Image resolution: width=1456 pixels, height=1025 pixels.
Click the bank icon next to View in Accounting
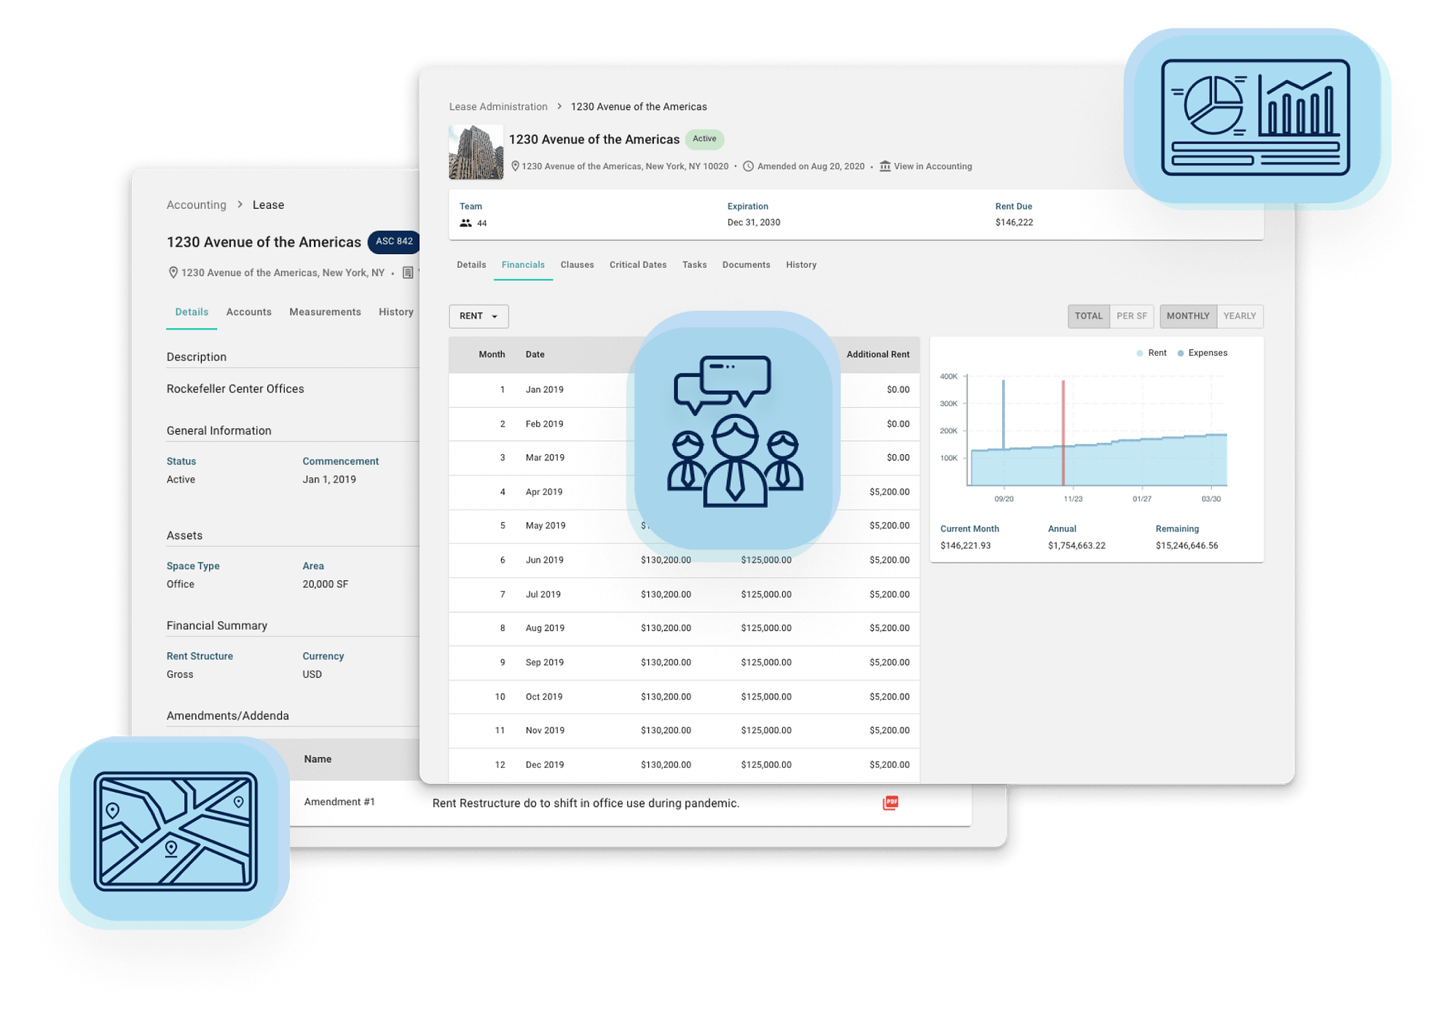(x=884, y=166)
